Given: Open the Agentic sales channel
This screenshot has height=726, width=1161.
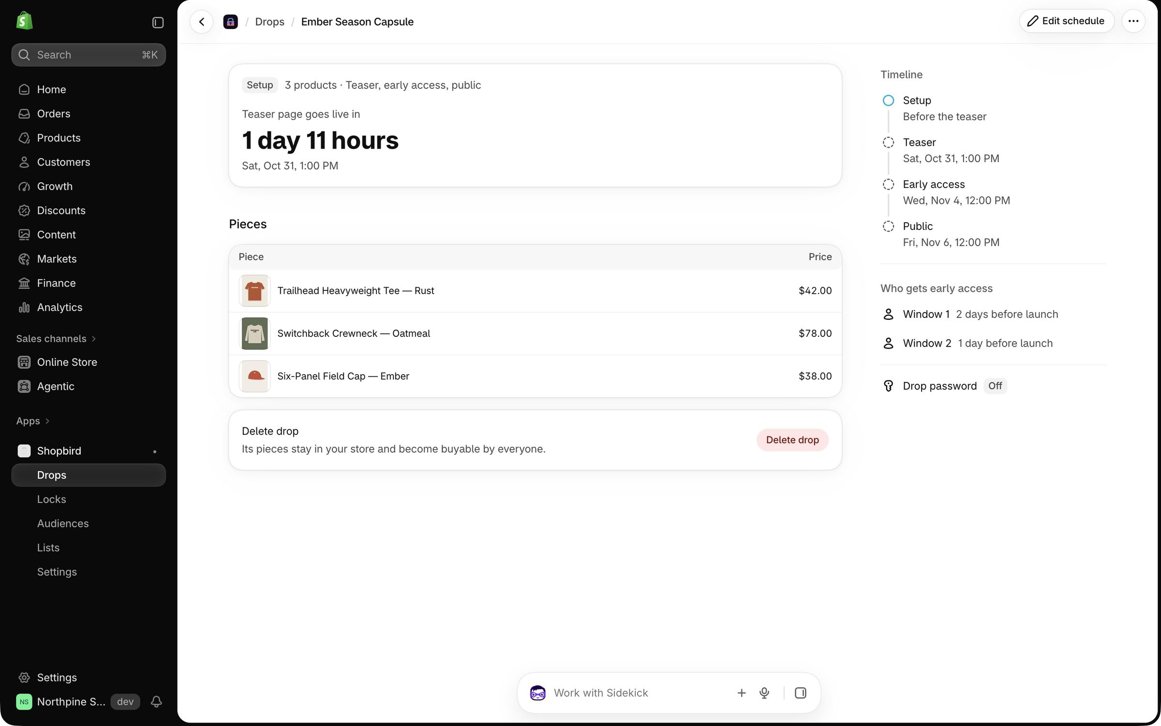Looking at the screenshot, I should [89, 386].
